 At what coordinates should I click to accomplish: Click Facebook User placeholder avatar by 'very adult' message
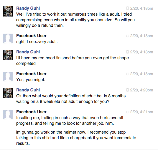point(8,39)
